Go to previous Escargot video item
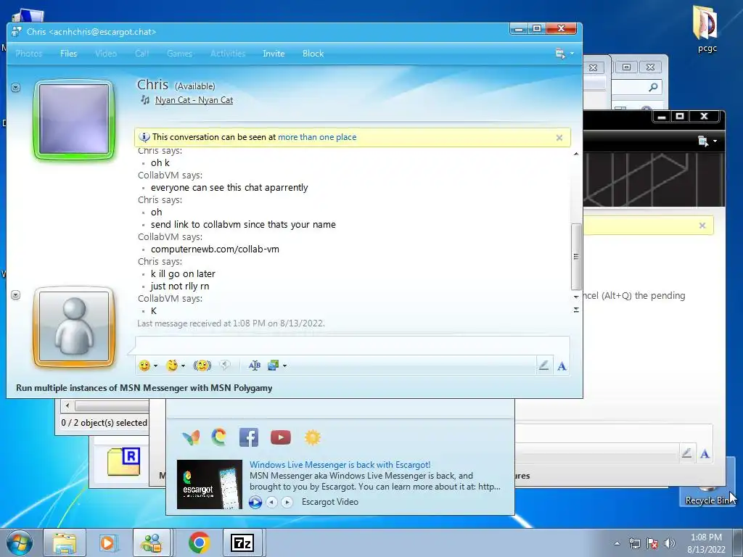 pos(271,502)
